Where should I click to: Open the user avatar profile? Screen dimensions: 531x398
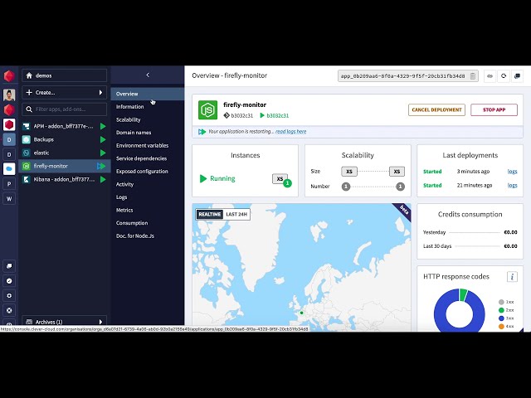[9, 95]
